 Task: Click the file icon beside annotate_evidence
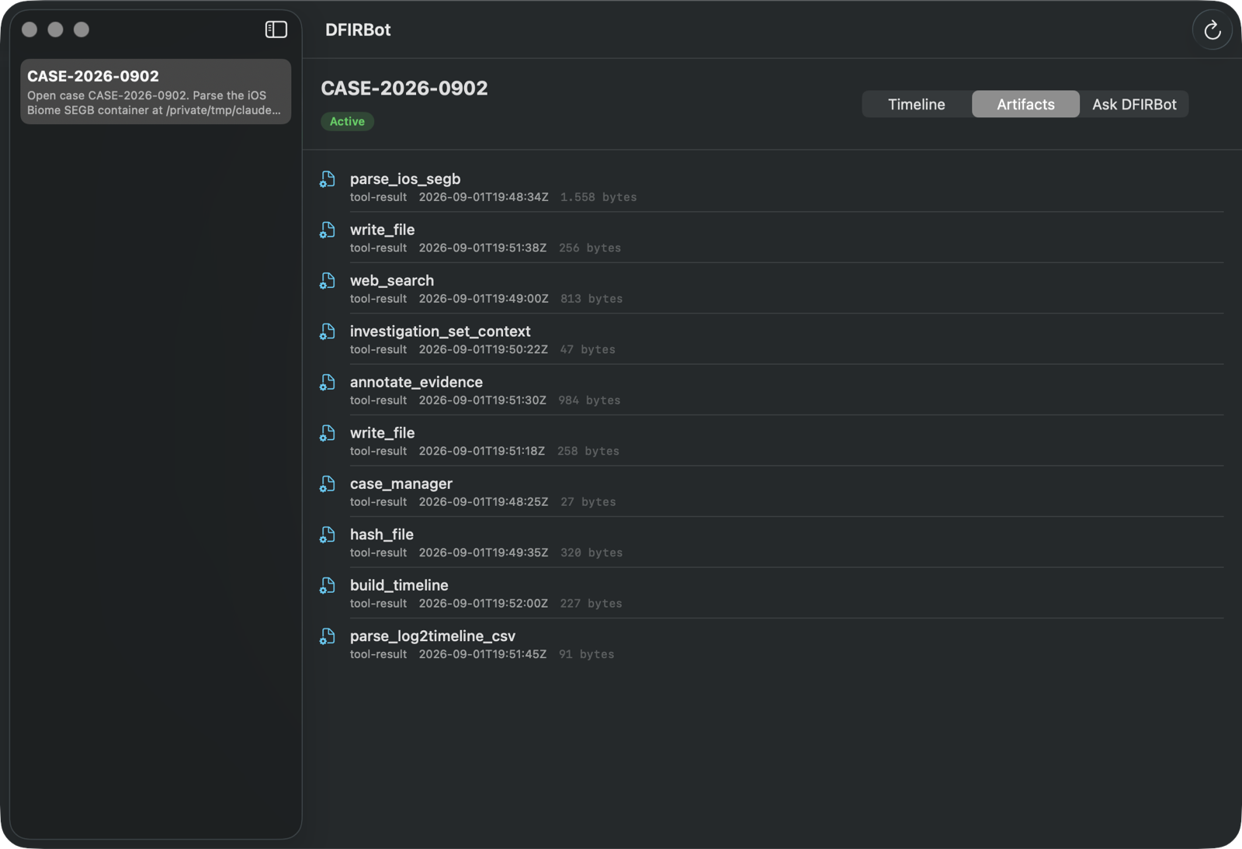click(x=328, y=383)
